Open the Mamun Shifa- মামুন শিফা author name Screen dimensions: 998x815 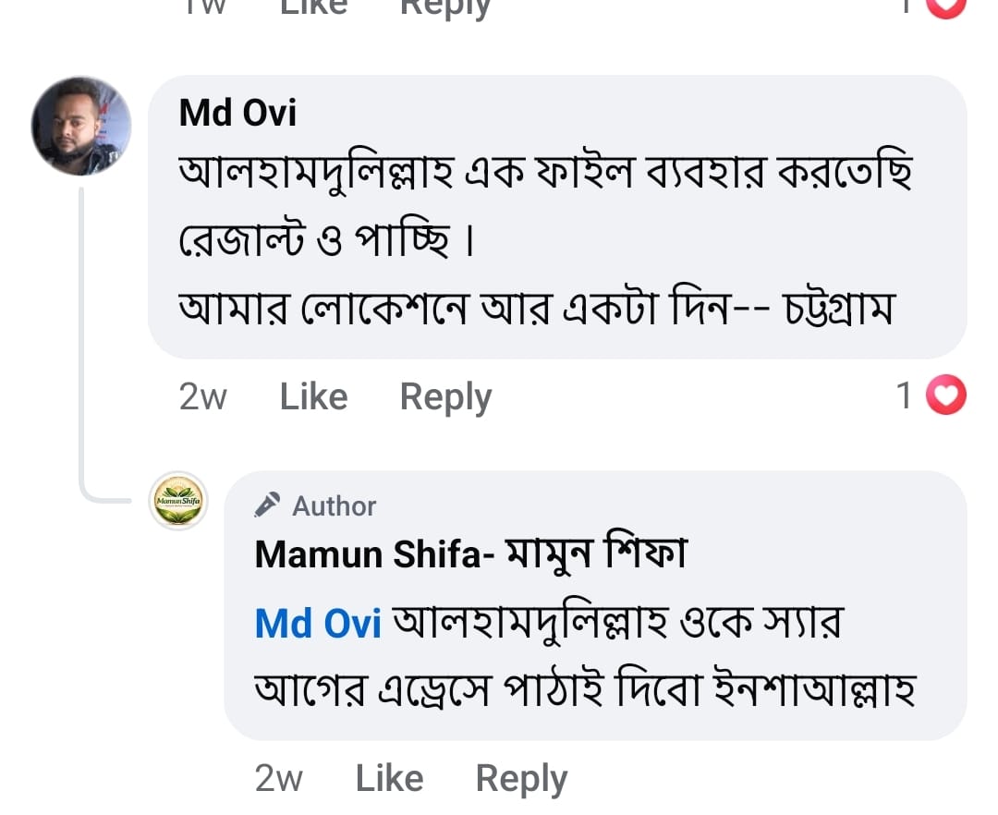[x=471, y=553]
